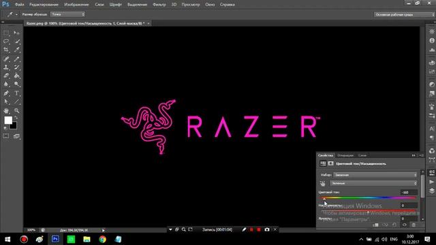Open the Набор preset dropdown
Viewport: 436px width, 245px height.
click(375, 175)
